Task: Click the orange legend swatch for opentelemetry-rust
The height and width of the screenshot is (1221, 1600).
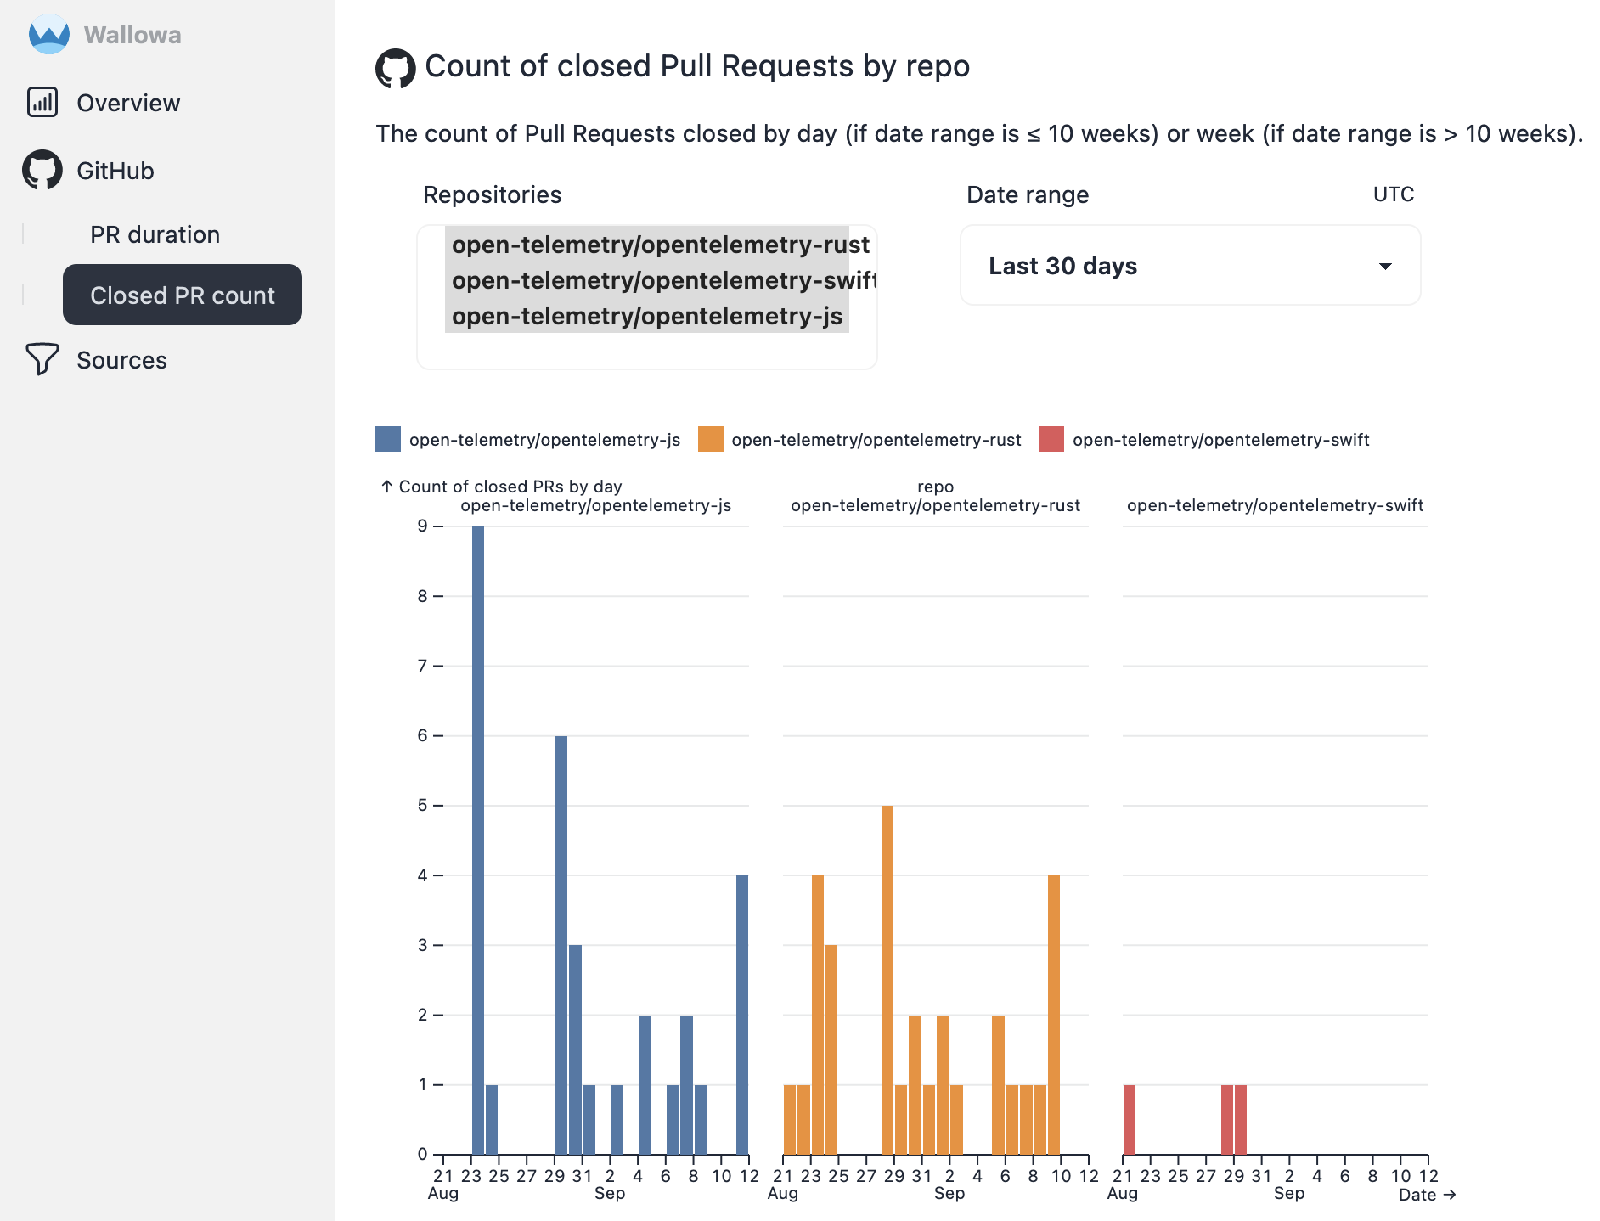Action: pos(710,439)
